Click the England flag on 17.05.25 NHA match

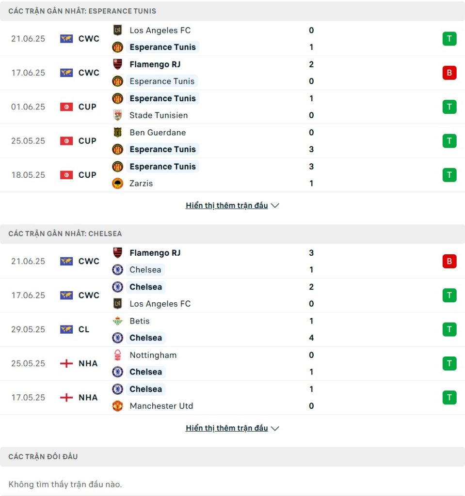[66, 397]
